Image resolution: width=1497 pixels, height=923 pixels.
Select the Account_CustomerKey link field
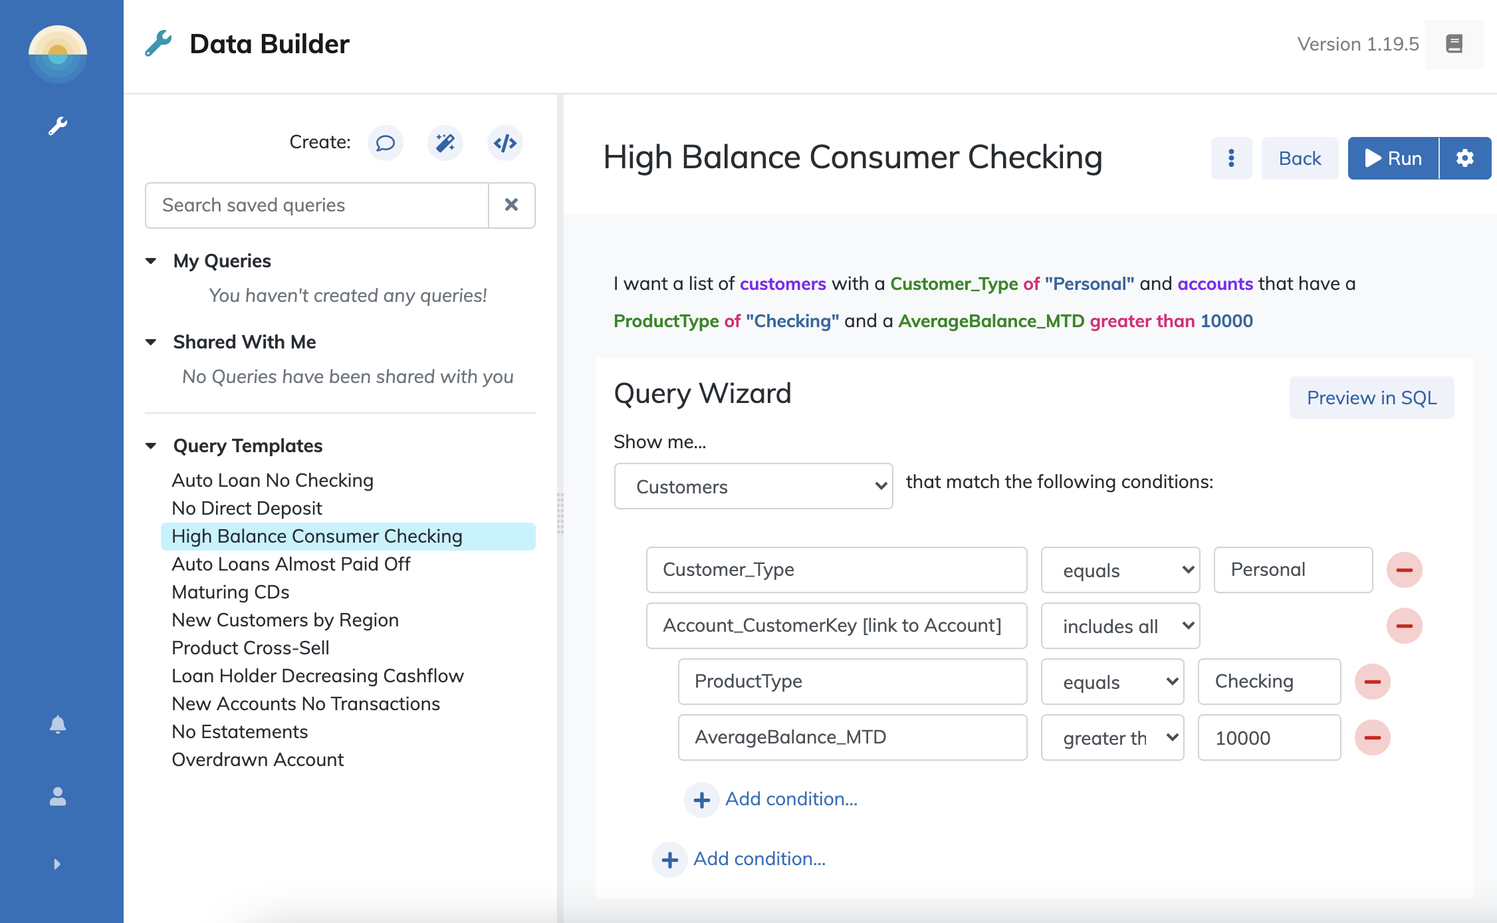tap(837, 626)
